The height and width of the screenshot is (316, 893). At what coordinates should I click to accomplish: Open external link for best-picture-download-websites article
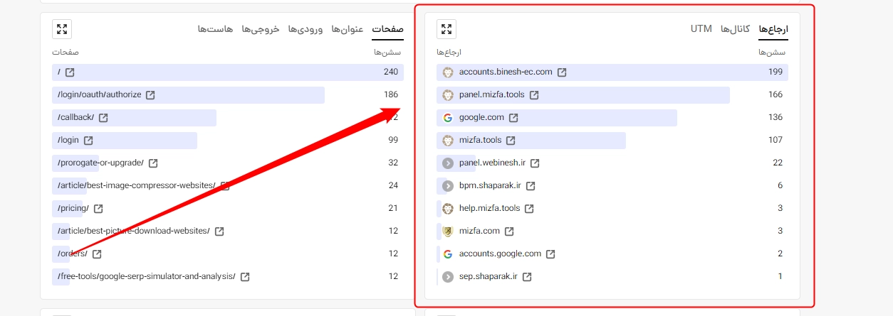pos(219,231)
